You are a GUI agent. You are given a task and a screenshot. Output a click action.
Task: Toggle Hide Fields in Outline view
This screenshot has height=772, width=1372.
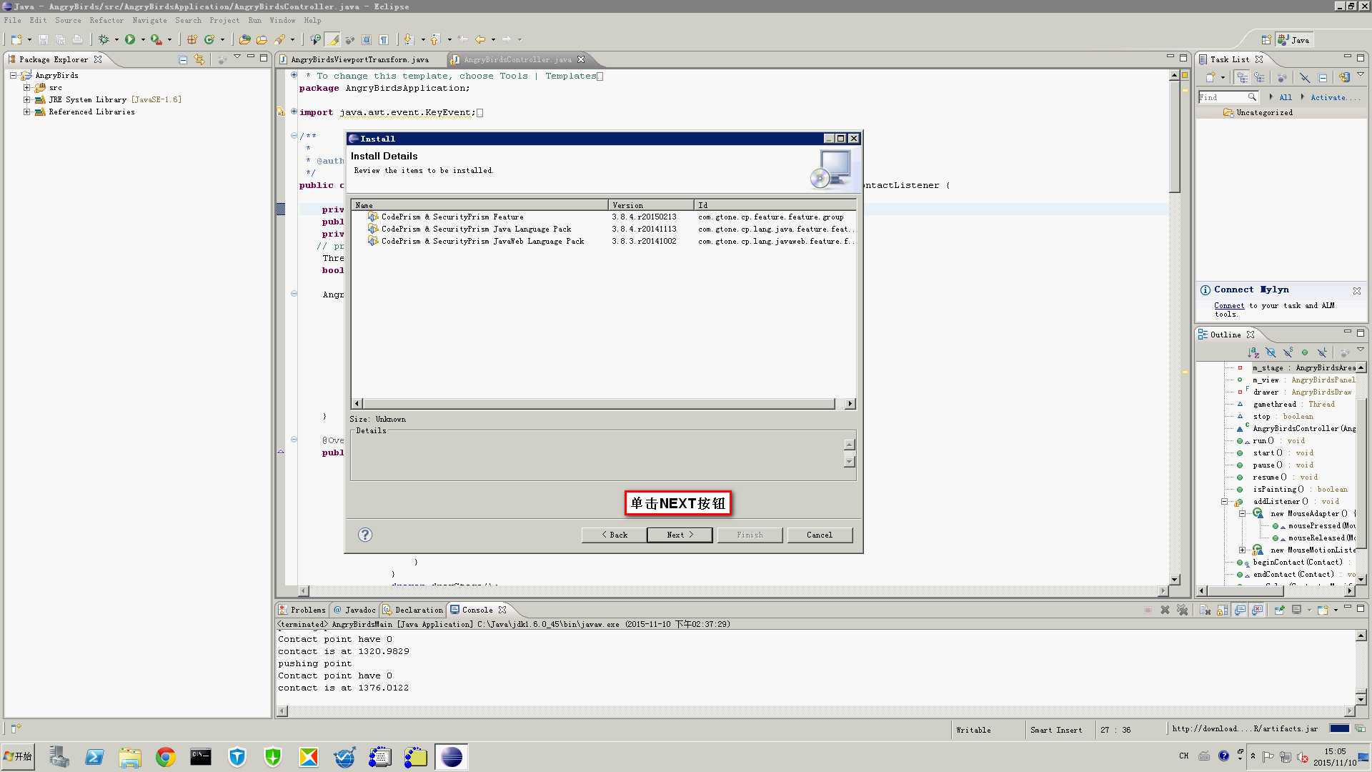coord(1271,352)
